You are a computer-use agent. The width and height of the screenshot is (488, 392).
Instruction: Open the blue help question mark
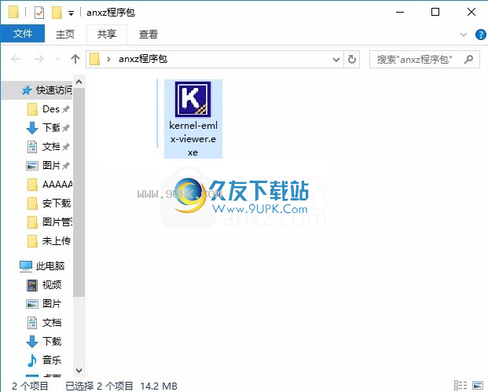[480, 35]
